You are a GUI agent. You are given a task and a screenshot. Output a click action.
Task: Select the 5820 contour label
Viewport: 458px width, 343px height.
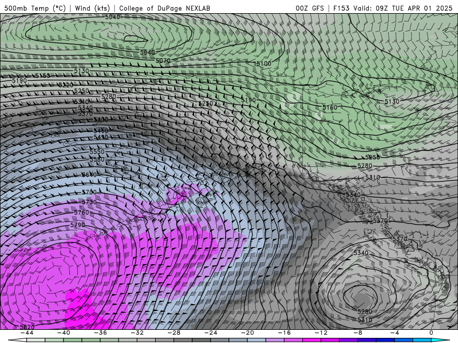(27, 327)
